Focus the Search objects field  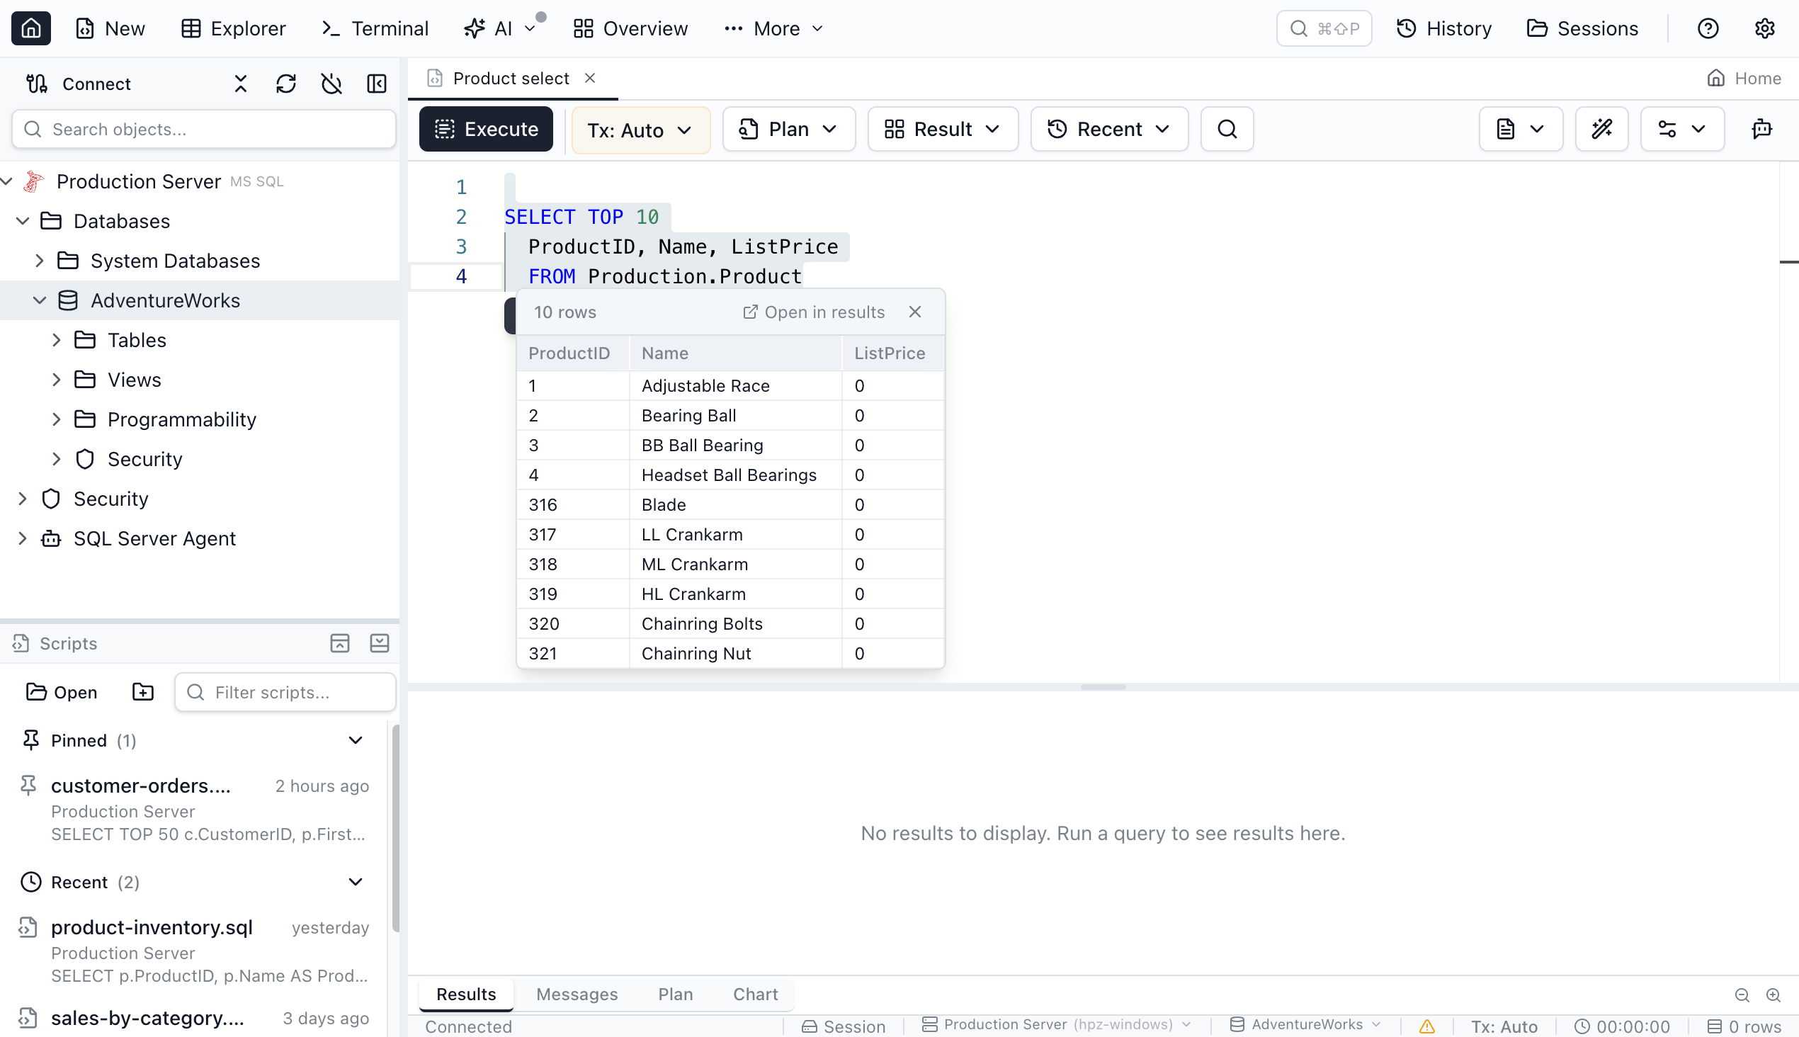(x=204, y=130)
